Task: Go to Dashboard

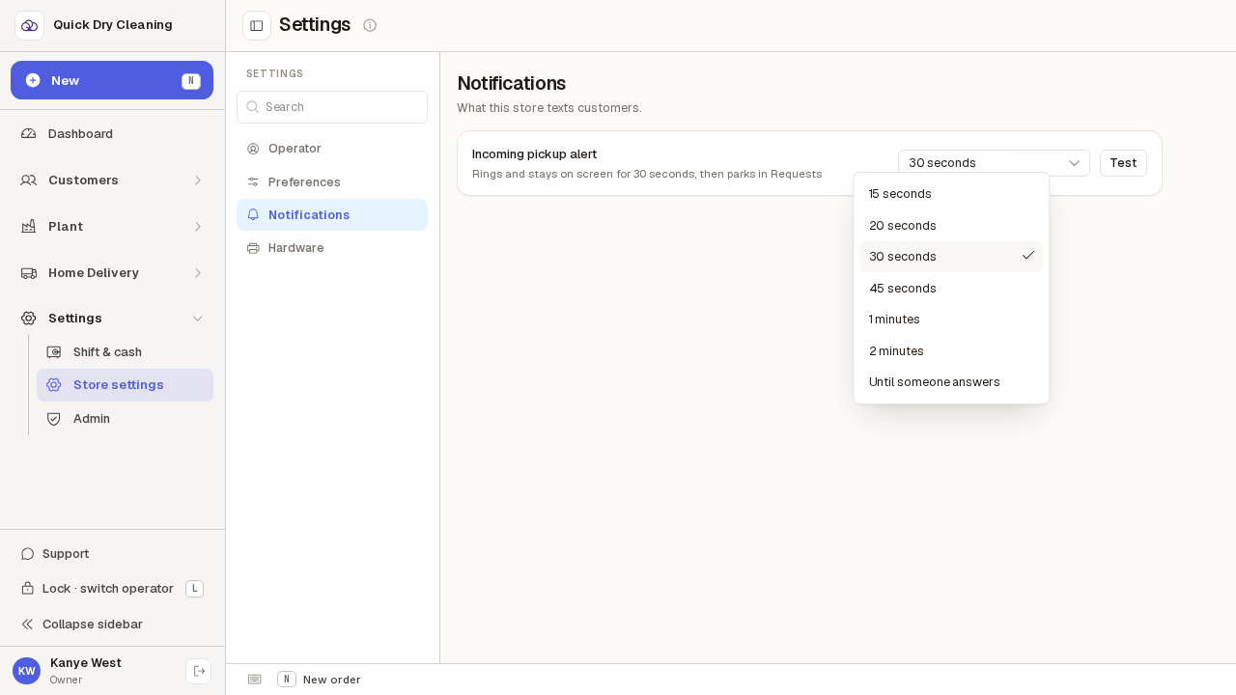Action: pyautogui.click(x=112, y=134)
